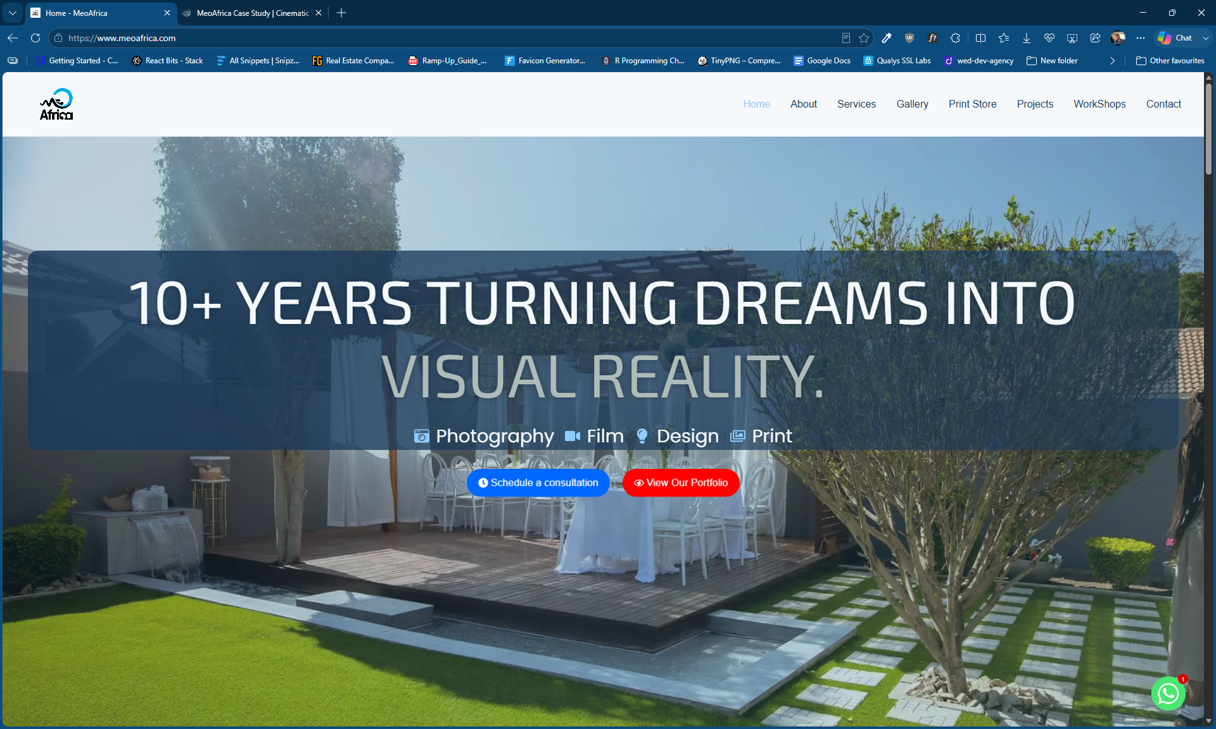The width and height of the screenshot is (1216, 729).
Task: Expand the Copilot Chat dropdown arrow
Action: point(1205,38)
